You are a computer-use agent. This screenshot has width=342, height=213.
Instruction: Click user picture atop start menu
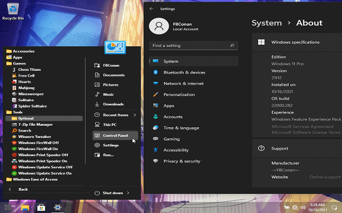tap(115, 47)
